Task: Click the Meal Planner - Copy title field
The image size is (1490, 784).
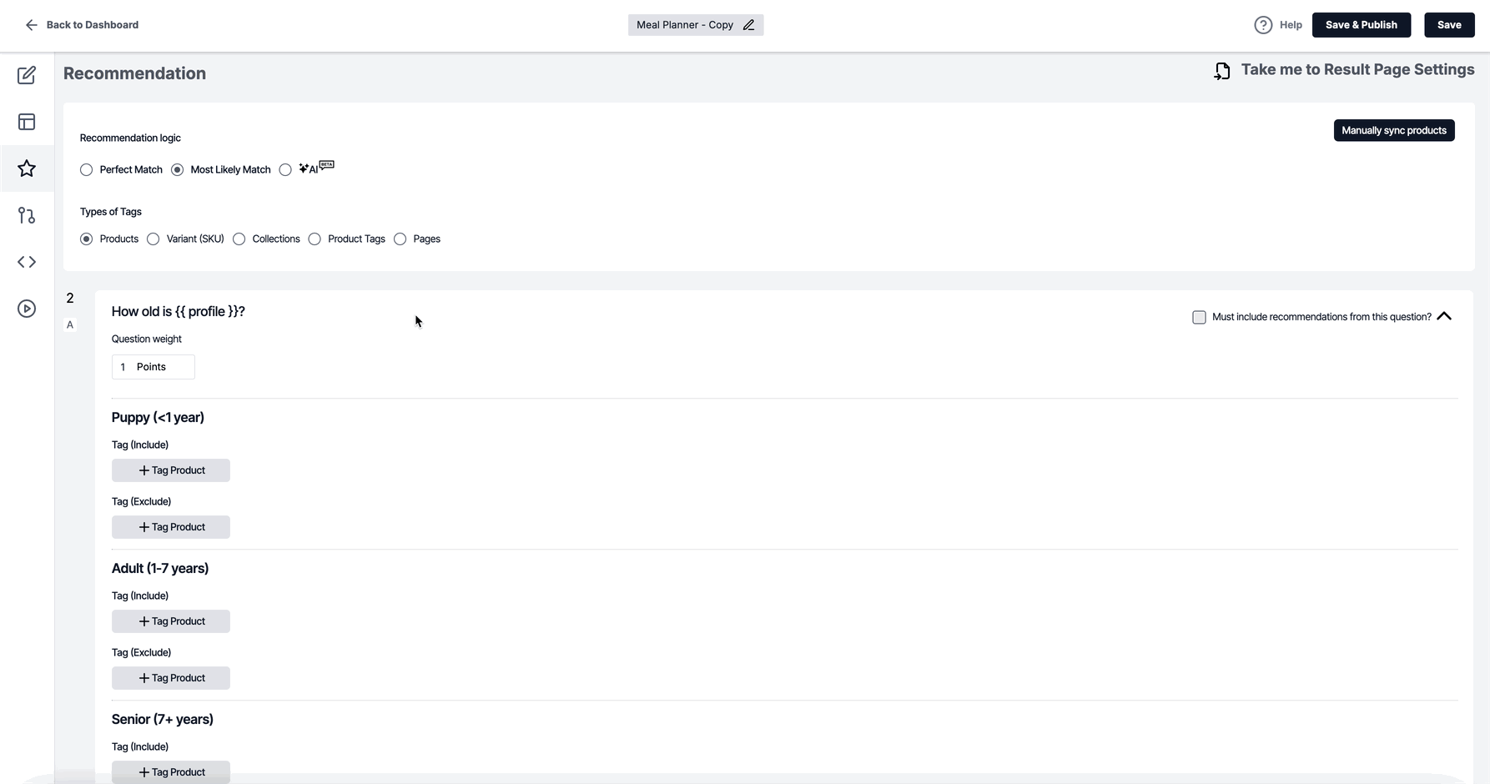Action: click(x=696, y=25)
